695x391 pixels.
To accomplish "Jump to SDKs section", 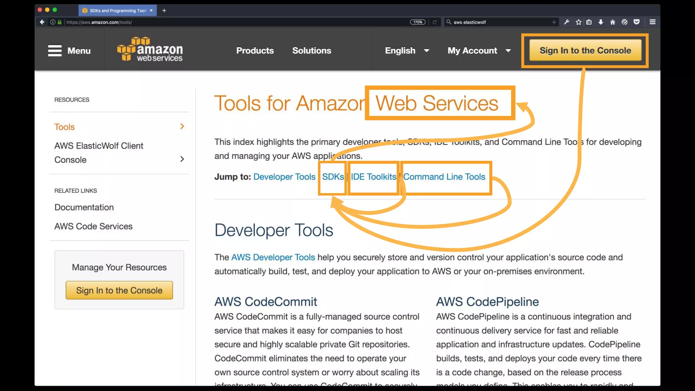I will (333, 176).
